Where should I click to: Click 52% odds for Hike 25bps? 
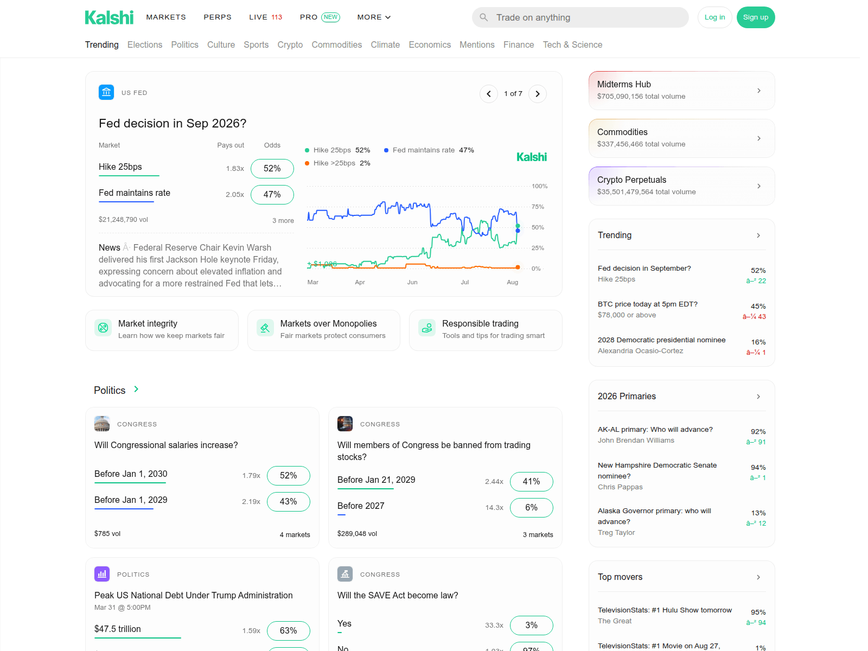click(x=272, y=169)
